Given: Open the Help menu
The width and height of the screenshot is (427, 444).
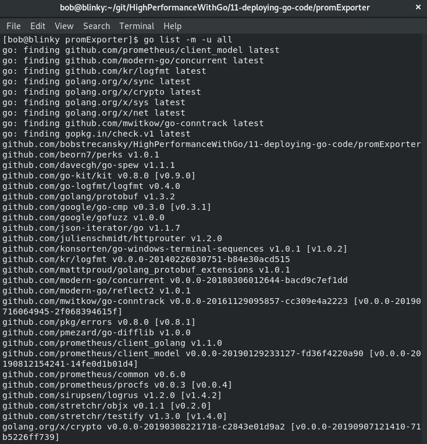Looking at the screenshot, I should coord(172,26).
